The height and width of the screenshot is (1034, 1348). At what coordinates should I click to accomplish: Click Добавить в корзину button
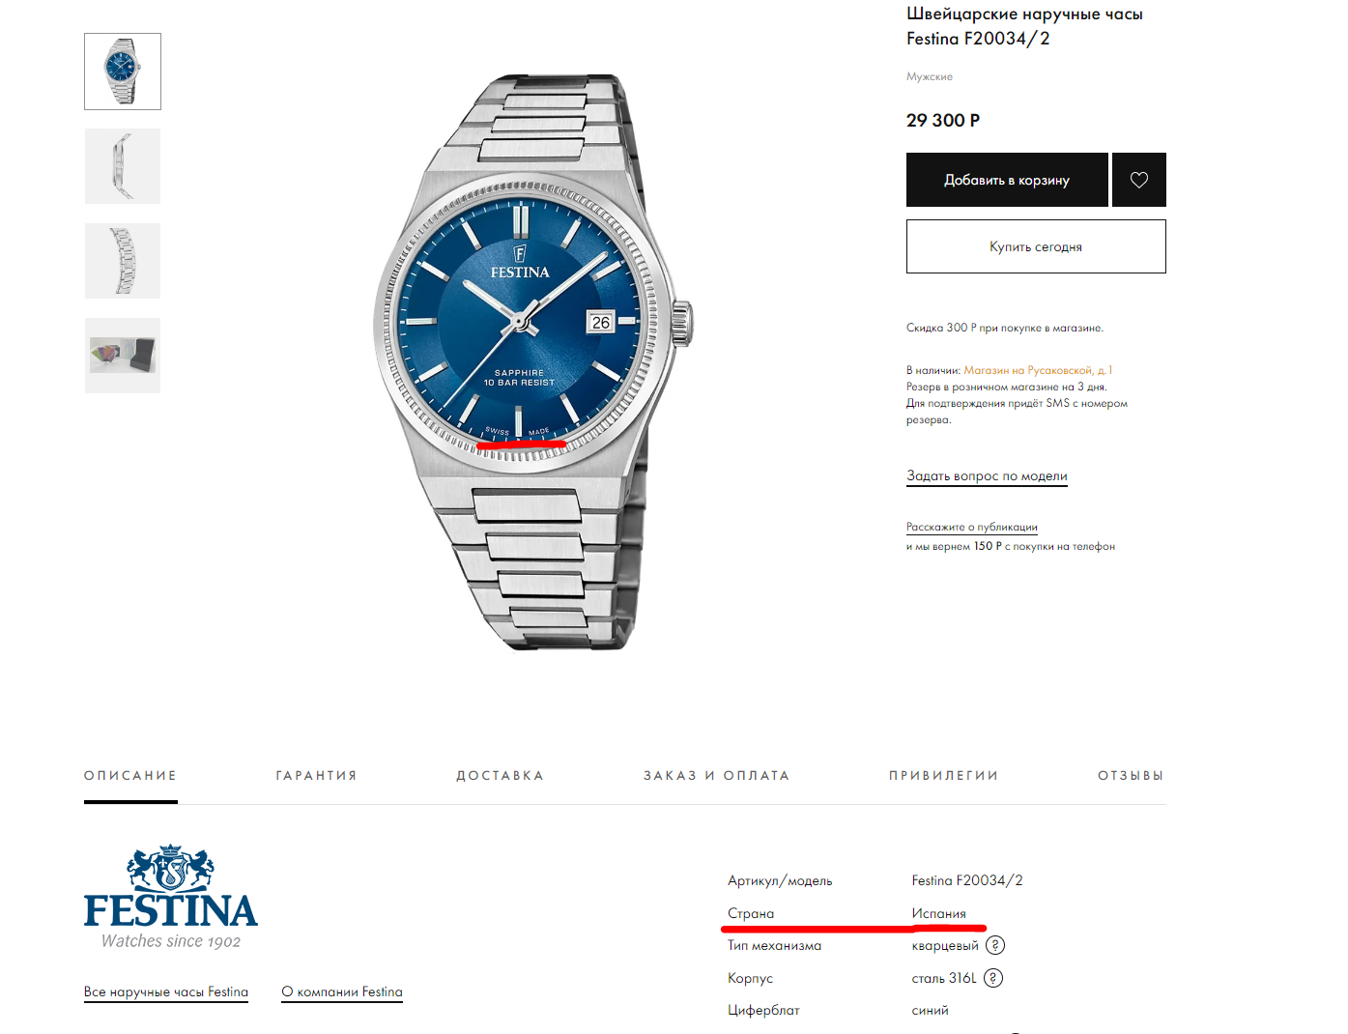pyautogui.click(x=1007, y=180)
